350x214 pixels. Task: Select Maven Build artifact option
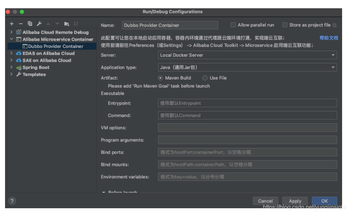click(160, 78)
